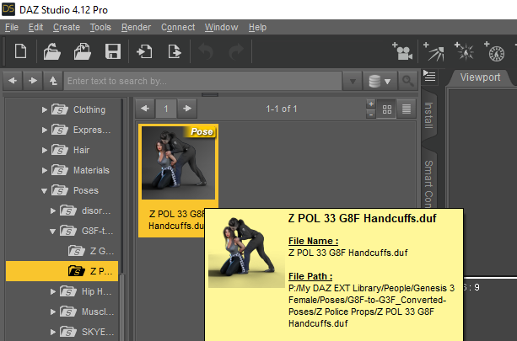Decrease thumbnail size with minus button
Image resolution: width=517 pixels, height=341 pixels.
(x=371, y=114)
